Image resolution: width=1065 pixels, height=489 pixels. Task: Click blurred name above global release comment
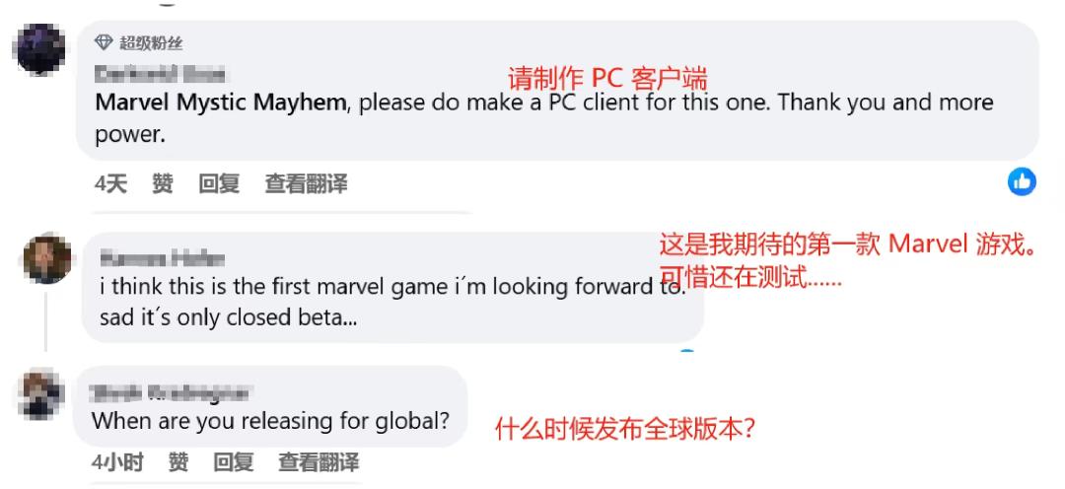coord(170,392)
